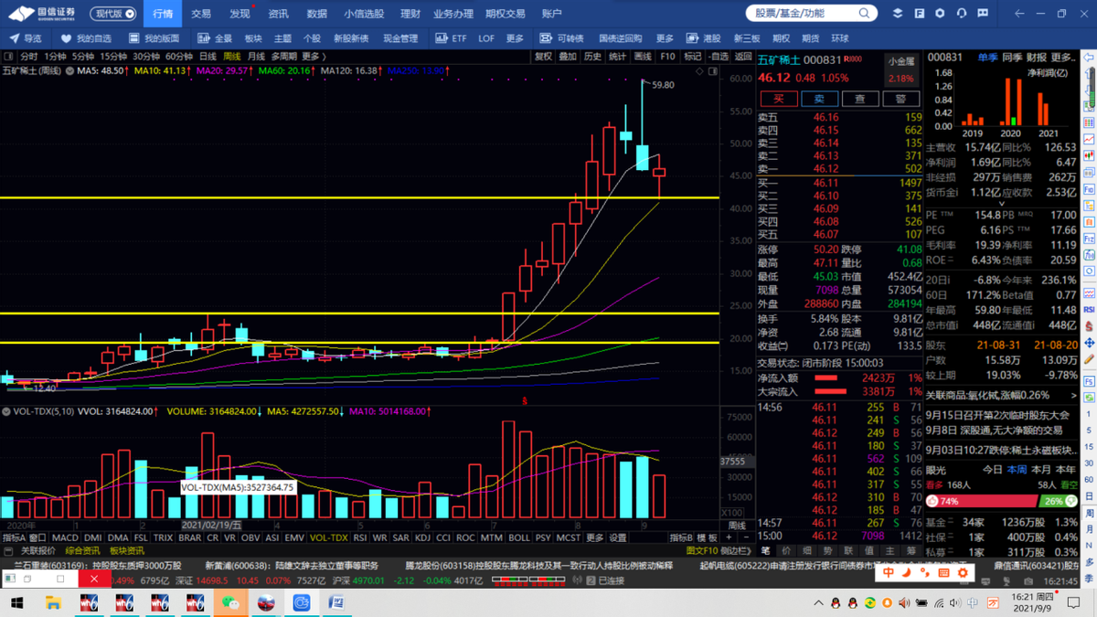Click the ETF toolbar item
The height and width of the screenshot is (617, 1097).
coord(451,38)
